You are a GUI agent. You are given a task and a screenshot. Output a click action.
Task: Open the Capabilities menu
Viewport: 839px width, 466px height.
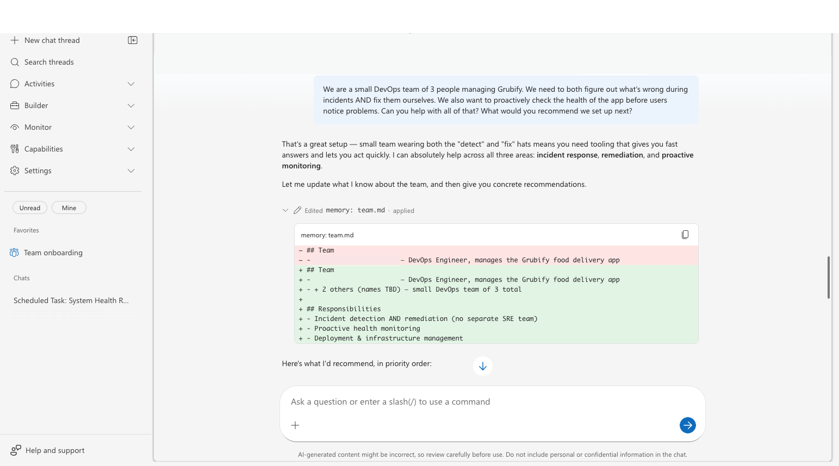tap(73, 149)
